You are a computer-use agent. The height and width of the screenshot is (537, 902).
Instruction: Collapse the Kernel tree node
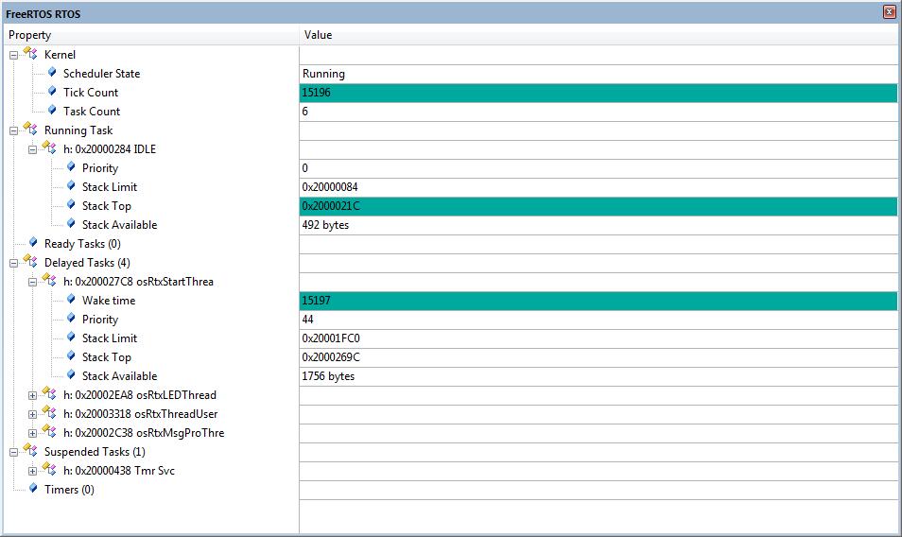coord(14,55)
